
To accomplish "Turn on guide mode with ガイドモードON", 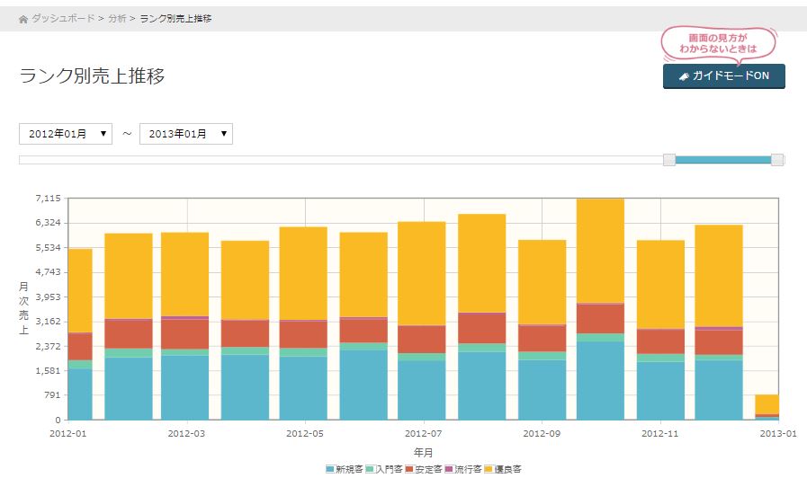I will 723,76.
